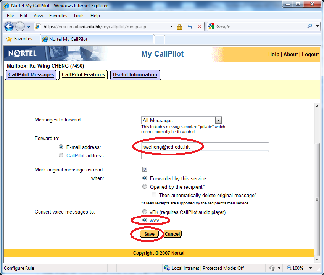Click the Configure Rule status text
The height and width of the screenshot is (275, 324).
click(x=19, y=268)
